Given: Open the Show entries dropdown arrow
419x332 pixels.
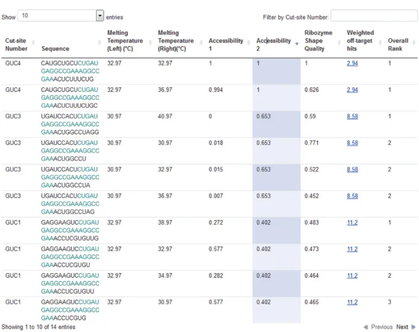Looking at the screenshot, I should point(100,16).
